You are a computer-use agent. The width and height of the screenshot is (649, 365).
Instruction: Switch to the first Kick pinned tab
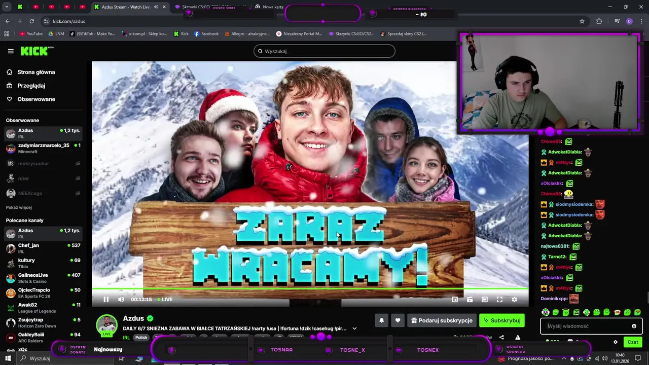(20, 7)
